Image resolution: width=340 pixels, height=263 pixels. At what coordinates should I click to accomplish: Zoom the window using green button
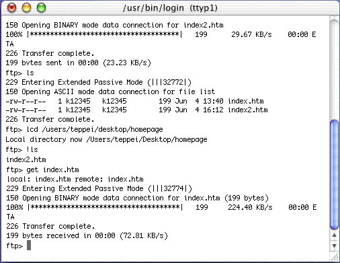[x=41, y=7]
